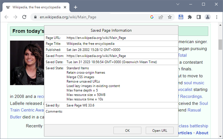This screenshot has height=139, width=223.
Task: Go back to the previous page
Action: pyautogui.click(x=7, y=17)
